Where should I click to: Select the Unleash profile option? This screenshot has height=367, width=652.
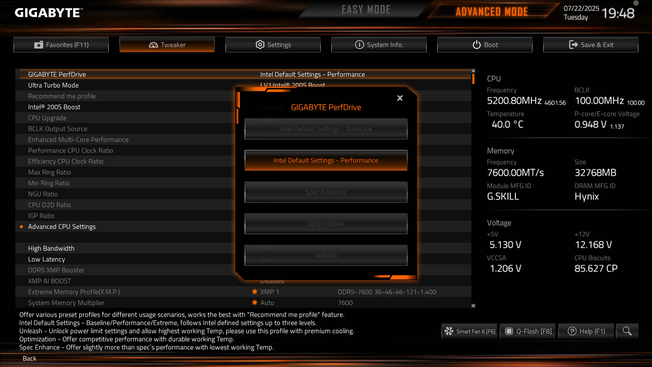[326, 255]
